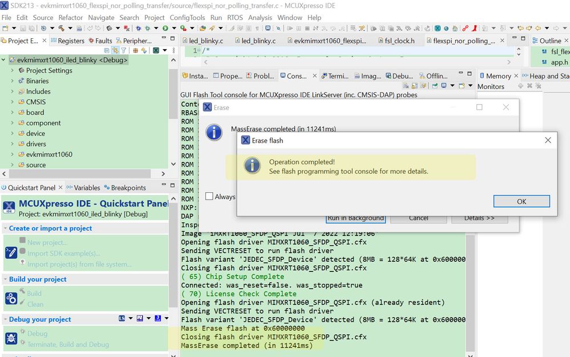The height and width of the screenshot is (357, 570).
Task: Click the green Run toolbar icon
Action: pyautogui.click(x=165, y=28)
